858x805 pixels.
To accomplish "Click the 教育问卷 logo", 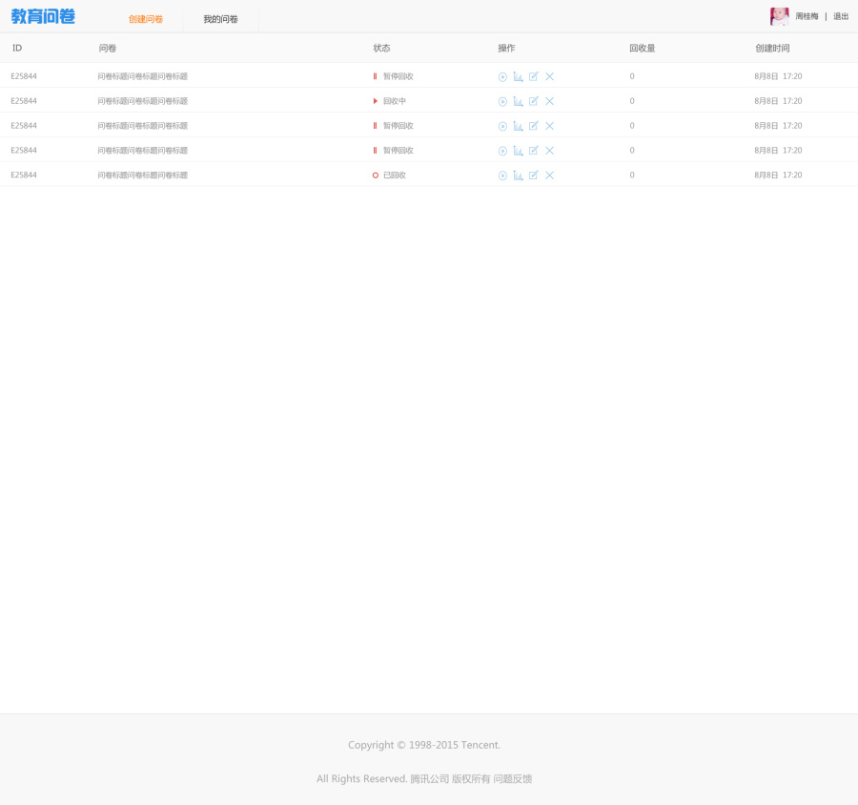I will pos(43,16).
